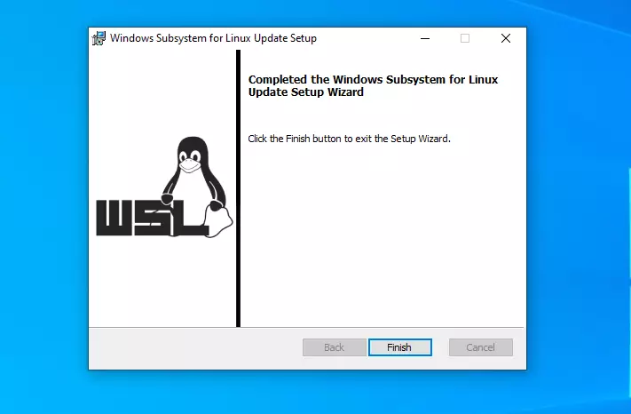
Task: Click the penguin's beak
Action: coord(189,164)
